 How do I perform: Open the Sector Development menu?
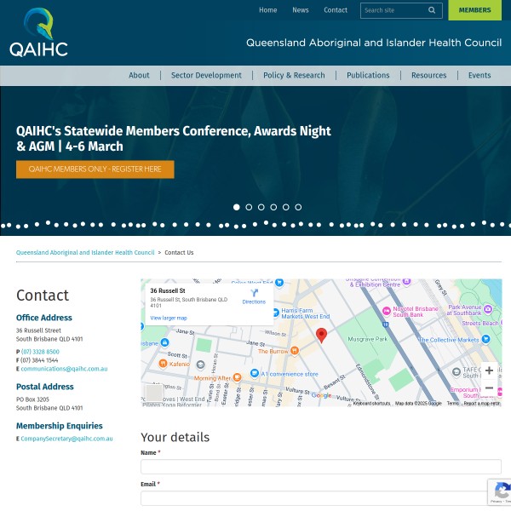(x=206, y=75)
